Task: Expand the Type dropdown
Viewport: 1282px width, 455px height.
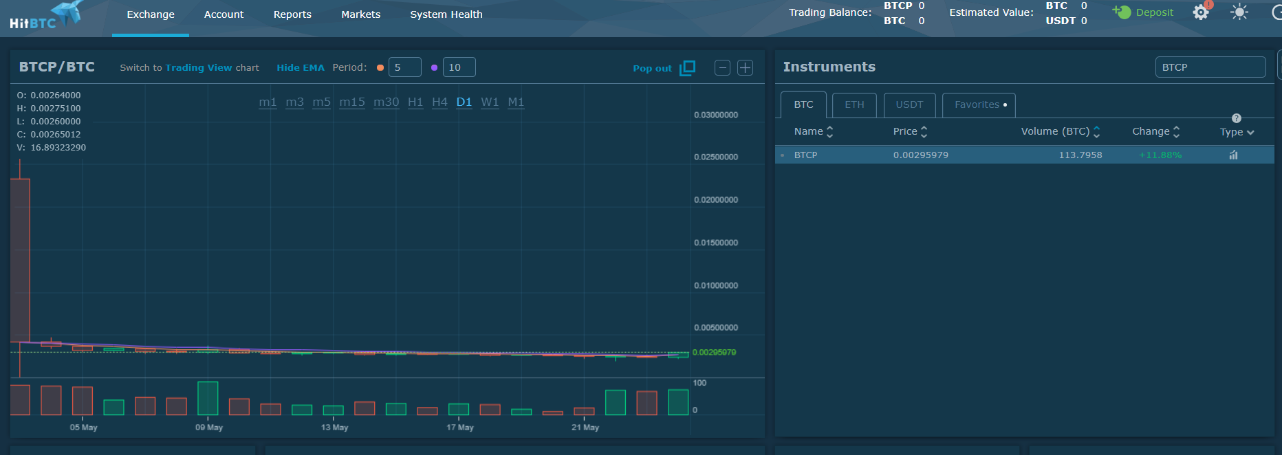Action: [x=1237, y=132]
